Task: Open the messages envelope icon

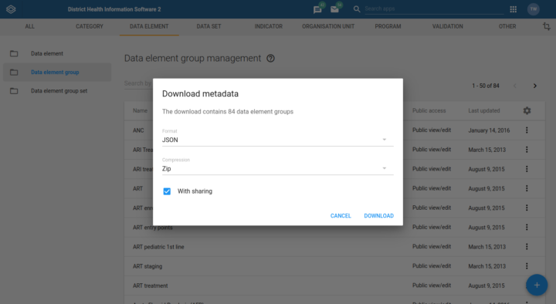Action: [334, 9]
